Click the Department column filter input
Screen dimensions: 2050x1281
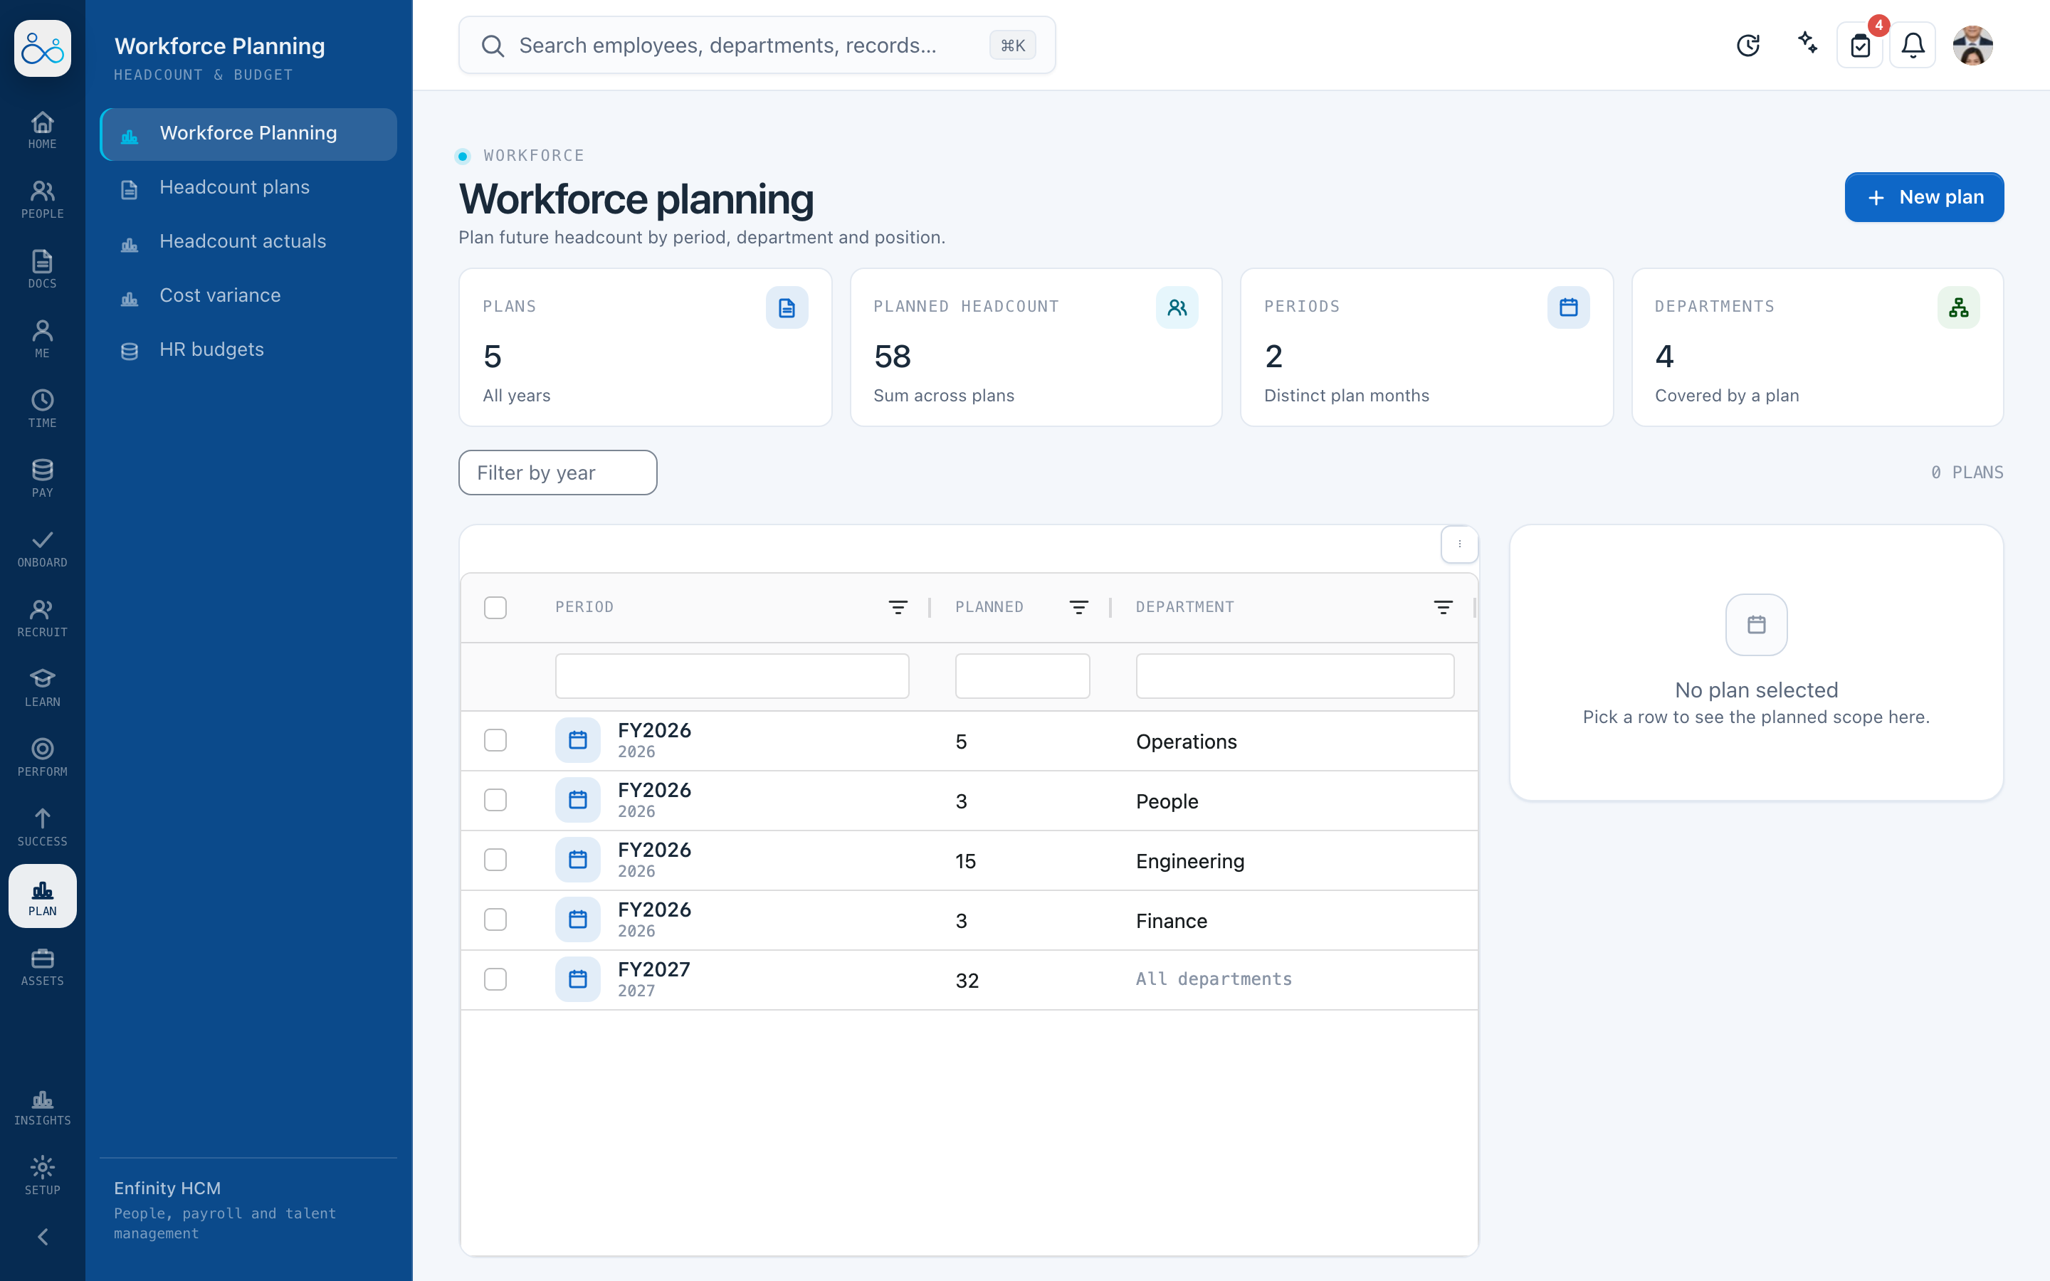[1294, 676]
